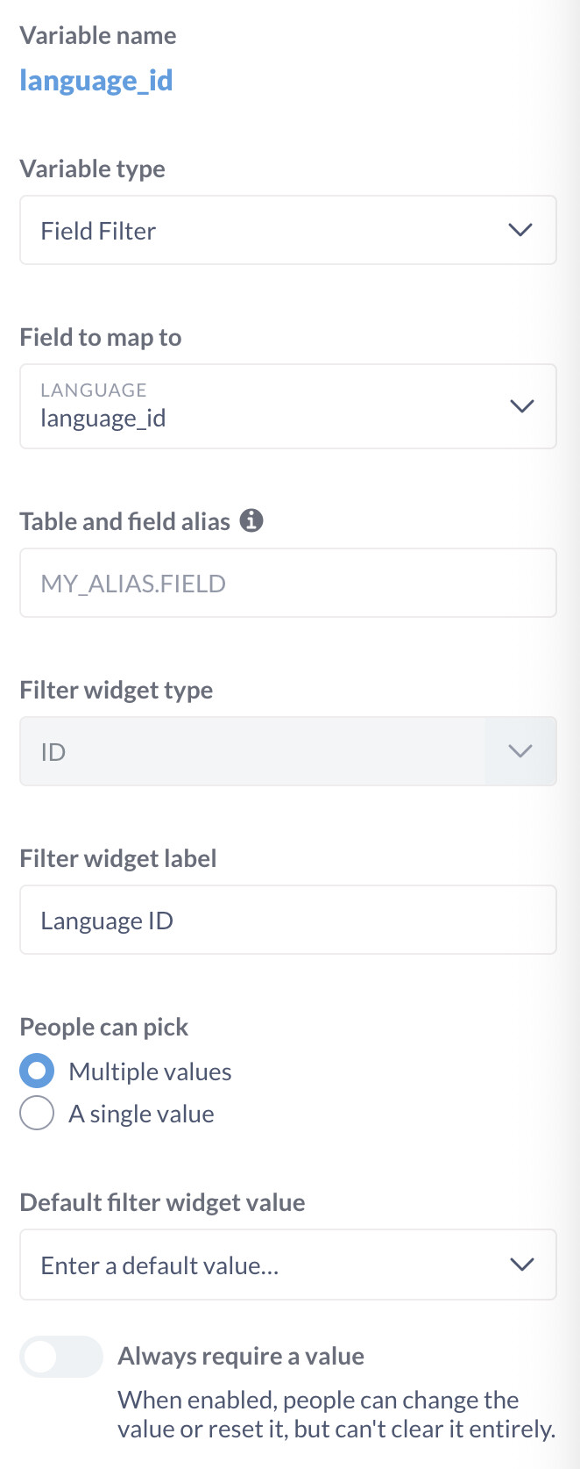The width and height of the screenshot is (580, 1469).
Task: Click the A single value label text
Action: tap(141, 1114)
